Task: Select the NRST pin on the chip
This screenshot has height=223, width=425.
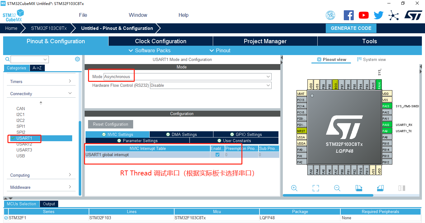Action: 301,131
